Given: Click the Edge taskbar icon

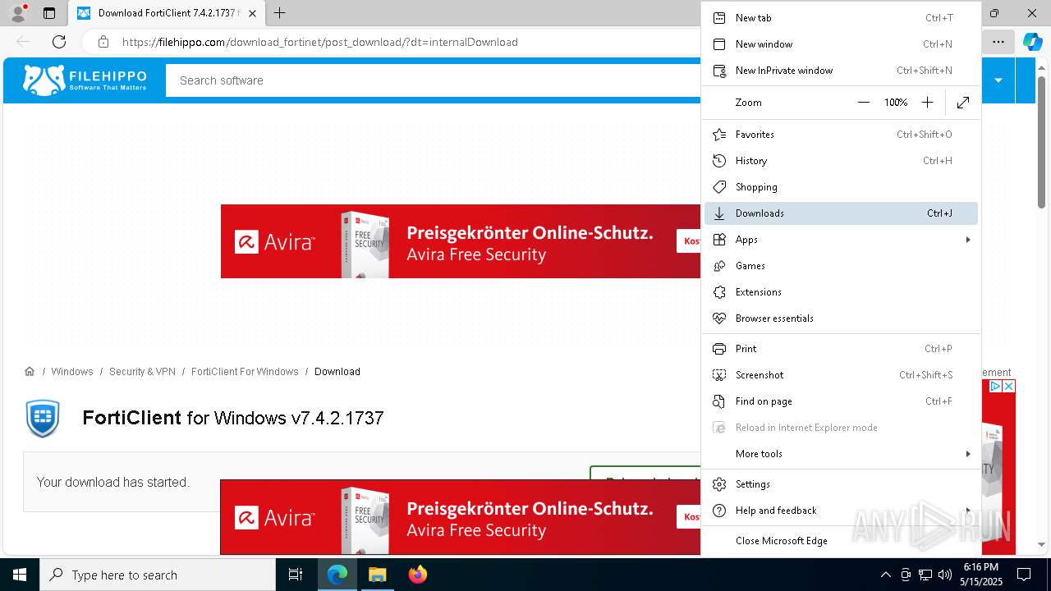Looking at the screenshot, I should tap(337, 575).
